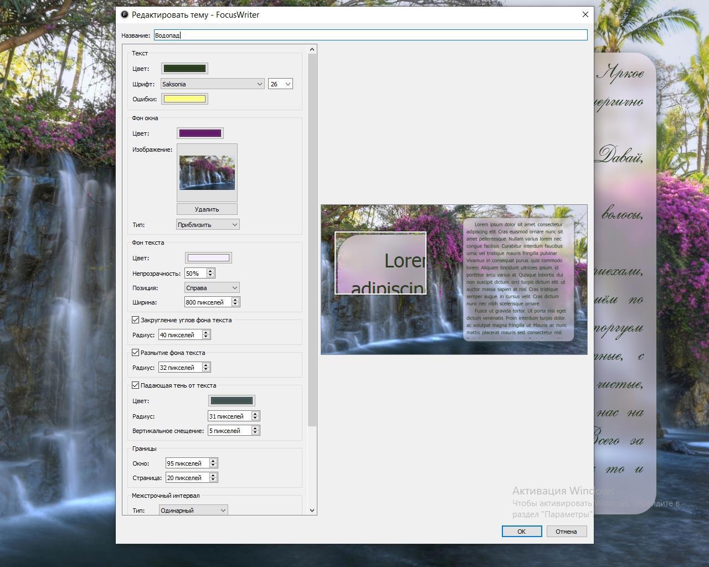Open the misspelled errors color picker
The width and height of the screenshot is (709, 567).
click(x=184, y=99)
